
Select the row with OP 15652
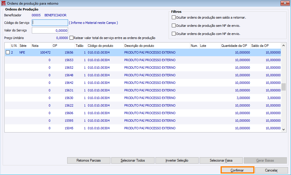143,68
